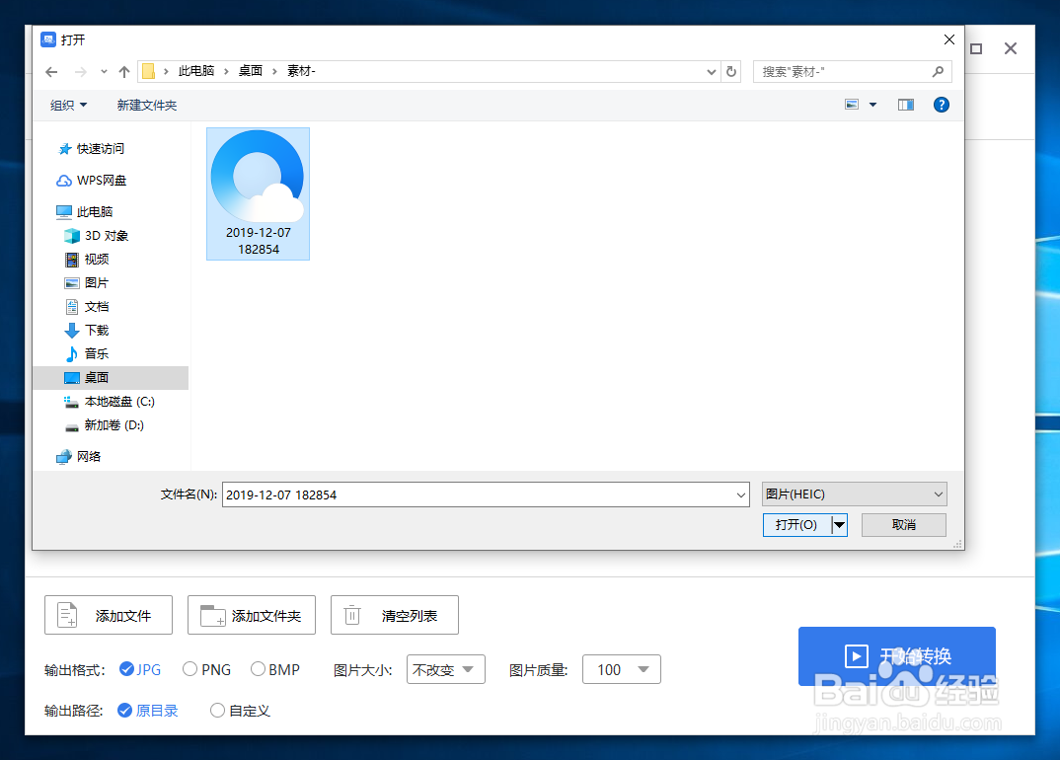
Task: Click the search magnifier icon
Action: point(938,71)
